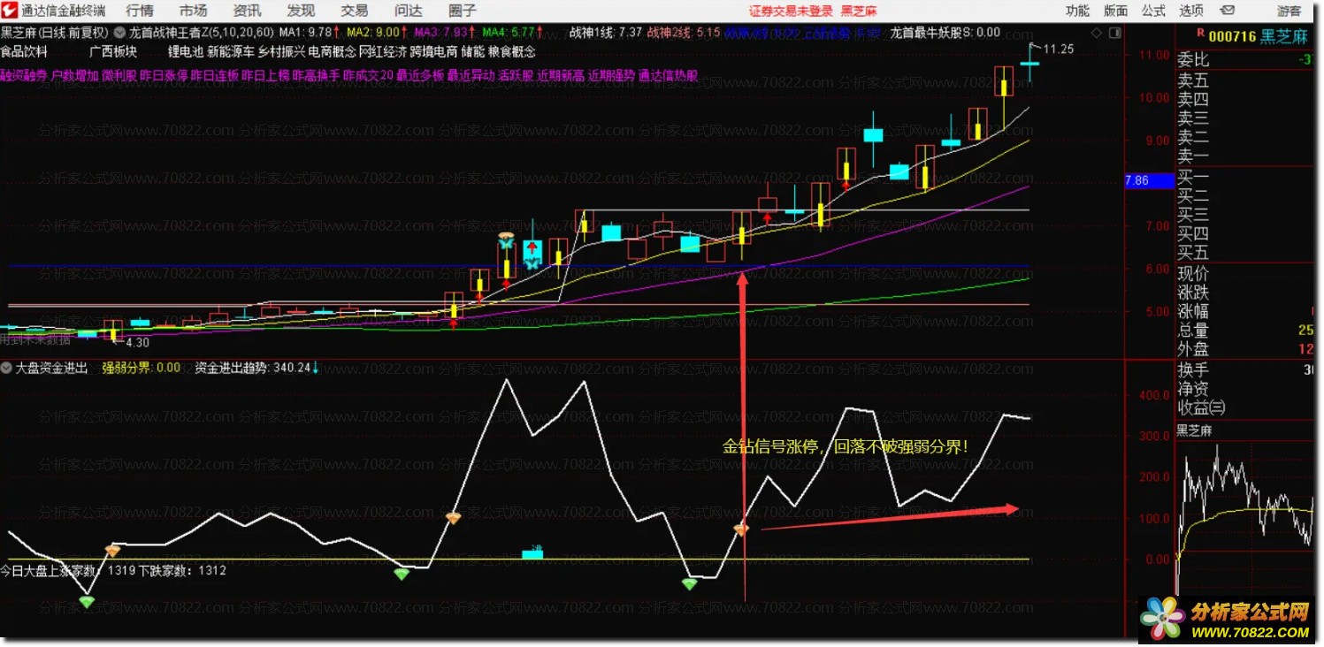This screenshot has height=647, width=1324.
Task: Click the leftmost green diamond signal
Action: pos(86,601)
